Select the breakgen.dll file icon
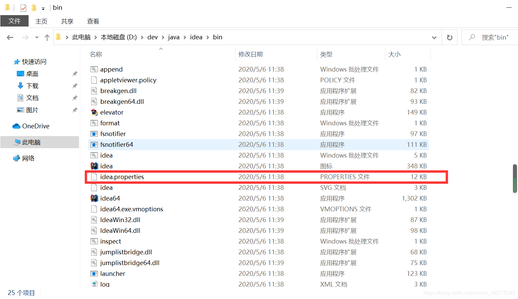Viewport: 518px width, 299px height. tap(94, 91)
